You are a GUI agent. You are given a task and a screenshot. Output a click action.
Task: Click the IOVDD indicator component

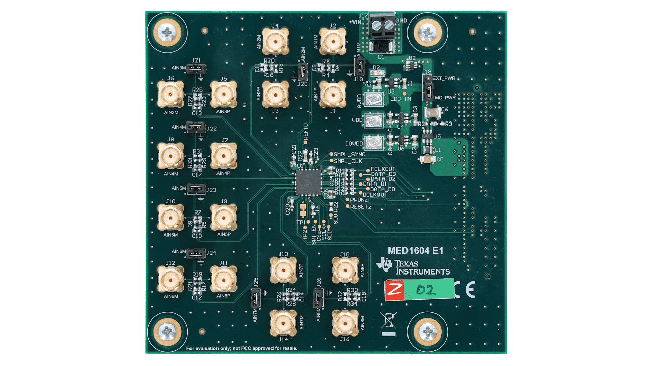click(x=374, y=143)
